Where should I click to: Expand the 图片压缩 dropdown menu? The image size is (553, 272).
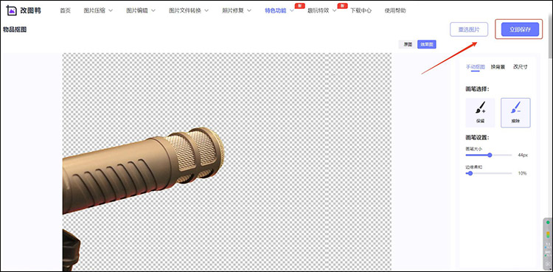[x=98, y=10]
